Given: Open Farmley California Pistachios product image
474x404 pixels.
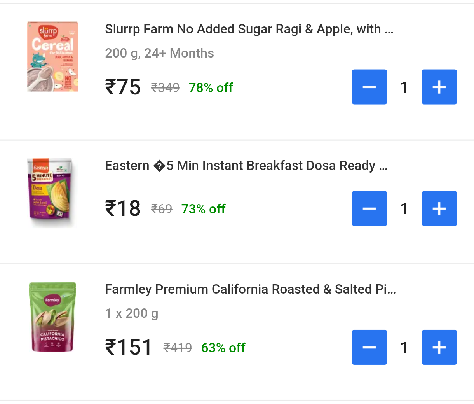Looking at the screenshot, I should [52, 317].
